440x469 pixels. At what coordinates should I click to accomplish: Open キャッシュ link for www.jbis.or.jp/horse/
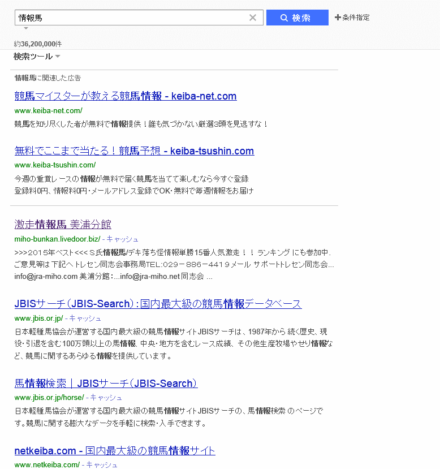[106, 398]
